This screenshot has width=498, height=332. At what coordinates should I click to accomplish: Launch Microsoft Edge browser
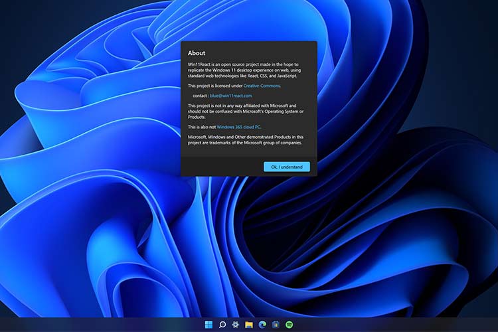tap(262, 325)
